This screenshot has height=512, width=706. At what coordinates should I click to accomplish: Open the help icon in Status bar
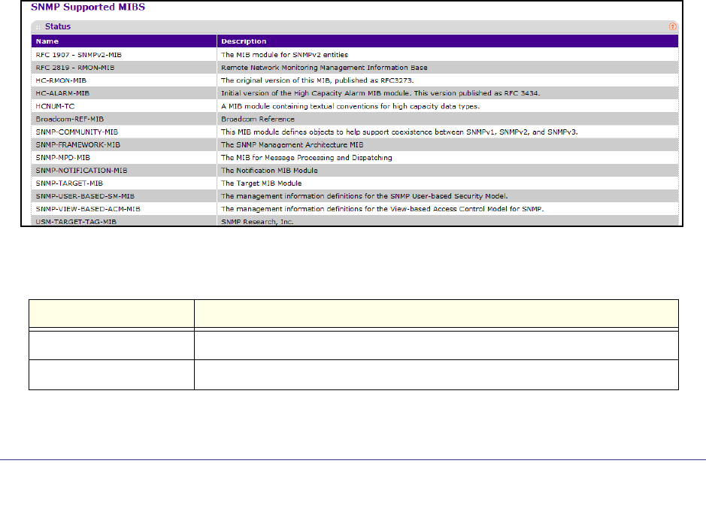tap(672, 26)
